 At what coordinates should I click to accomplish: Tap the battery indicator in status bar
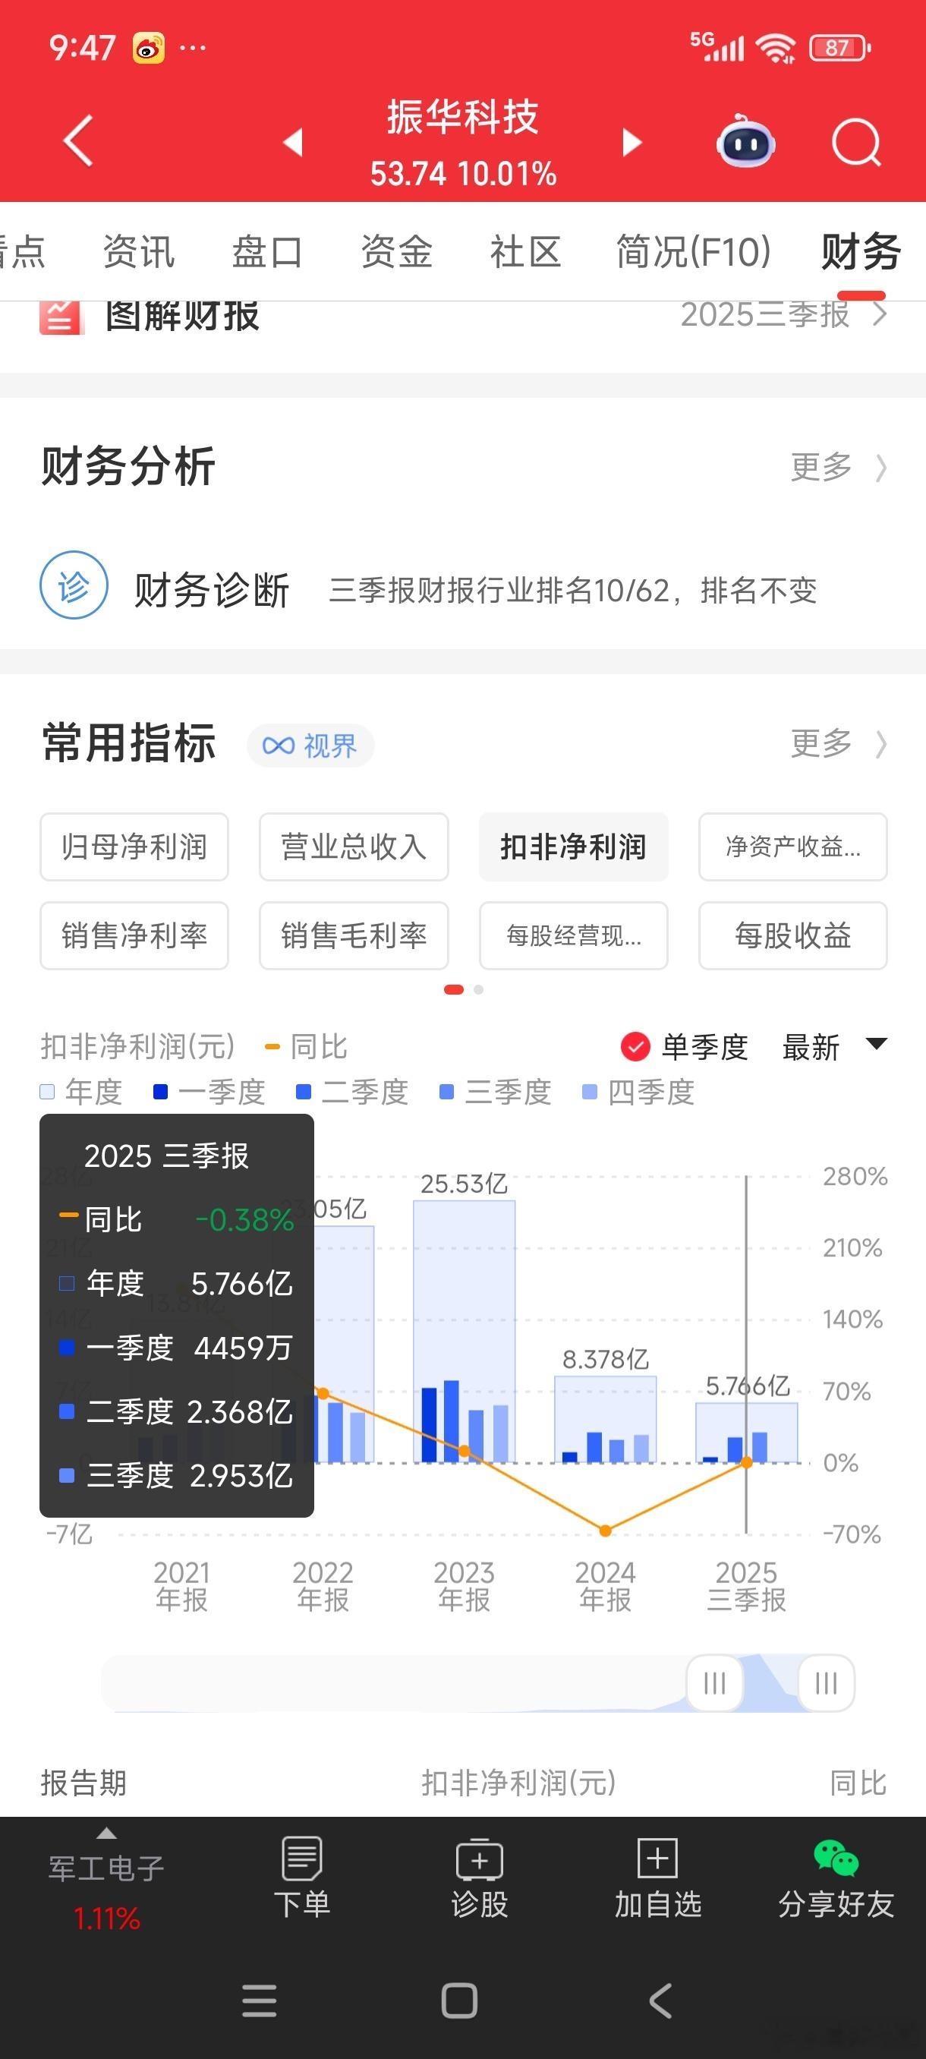(839, 48)
